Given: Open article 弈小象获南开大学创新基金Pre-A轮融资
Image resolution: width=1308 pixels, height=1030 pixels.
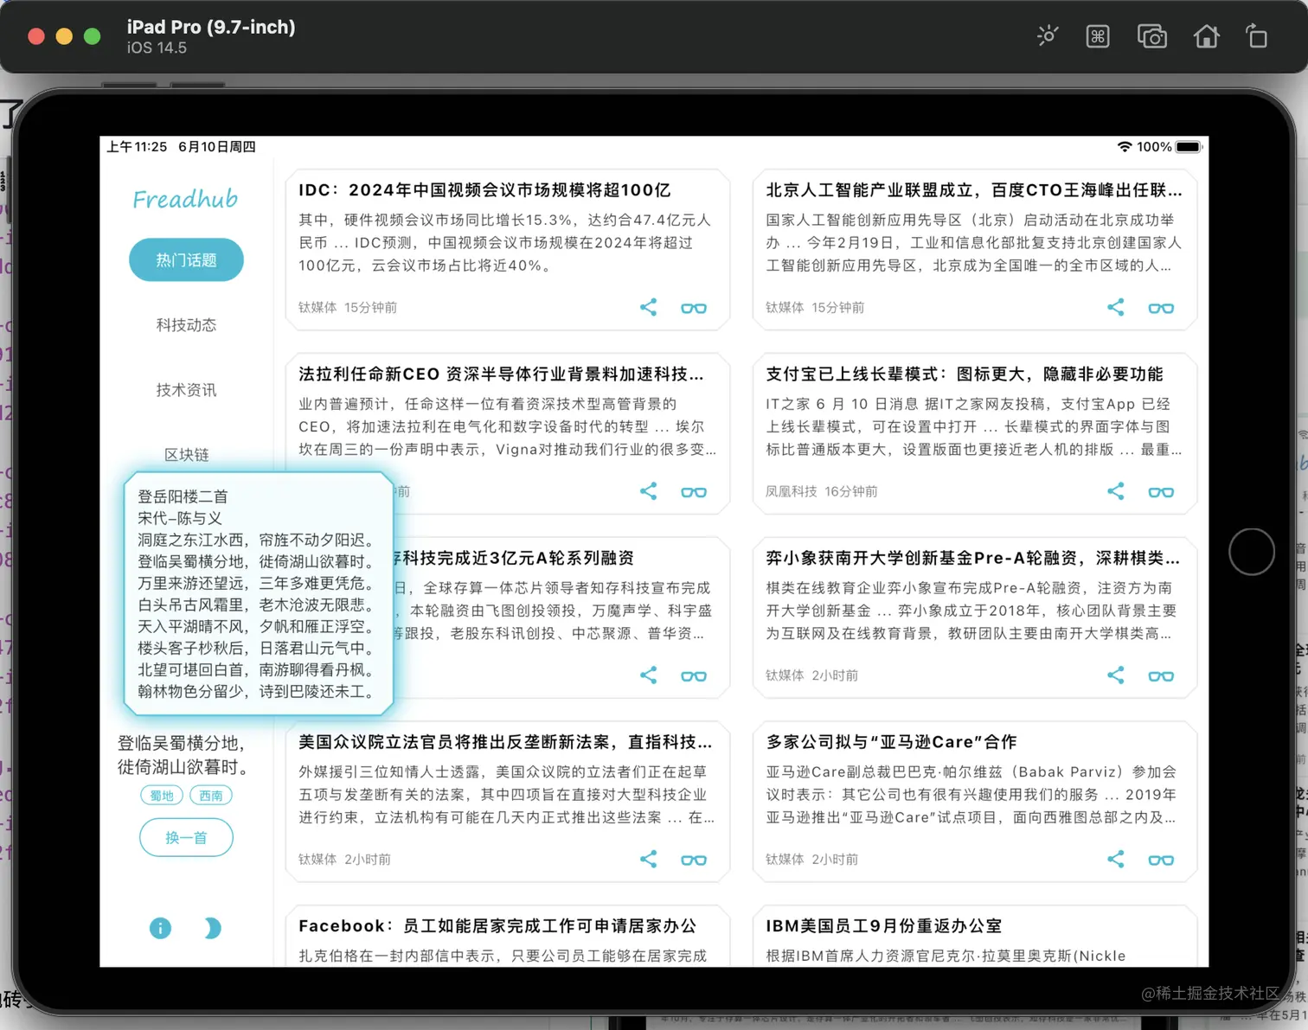Looking at the screenshot, I should [x=975, y=617].
